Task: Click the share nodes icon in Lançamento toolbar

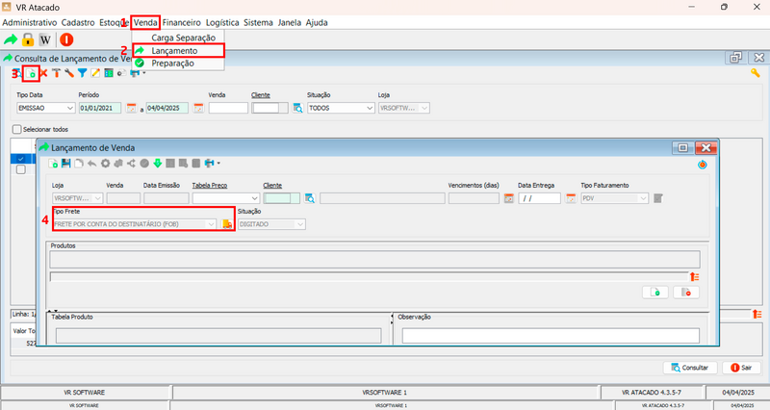Action: 131,164
